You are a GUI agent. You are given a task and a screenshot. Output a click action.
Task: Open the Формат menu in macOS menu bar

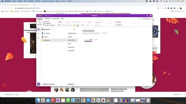(38, 1)
